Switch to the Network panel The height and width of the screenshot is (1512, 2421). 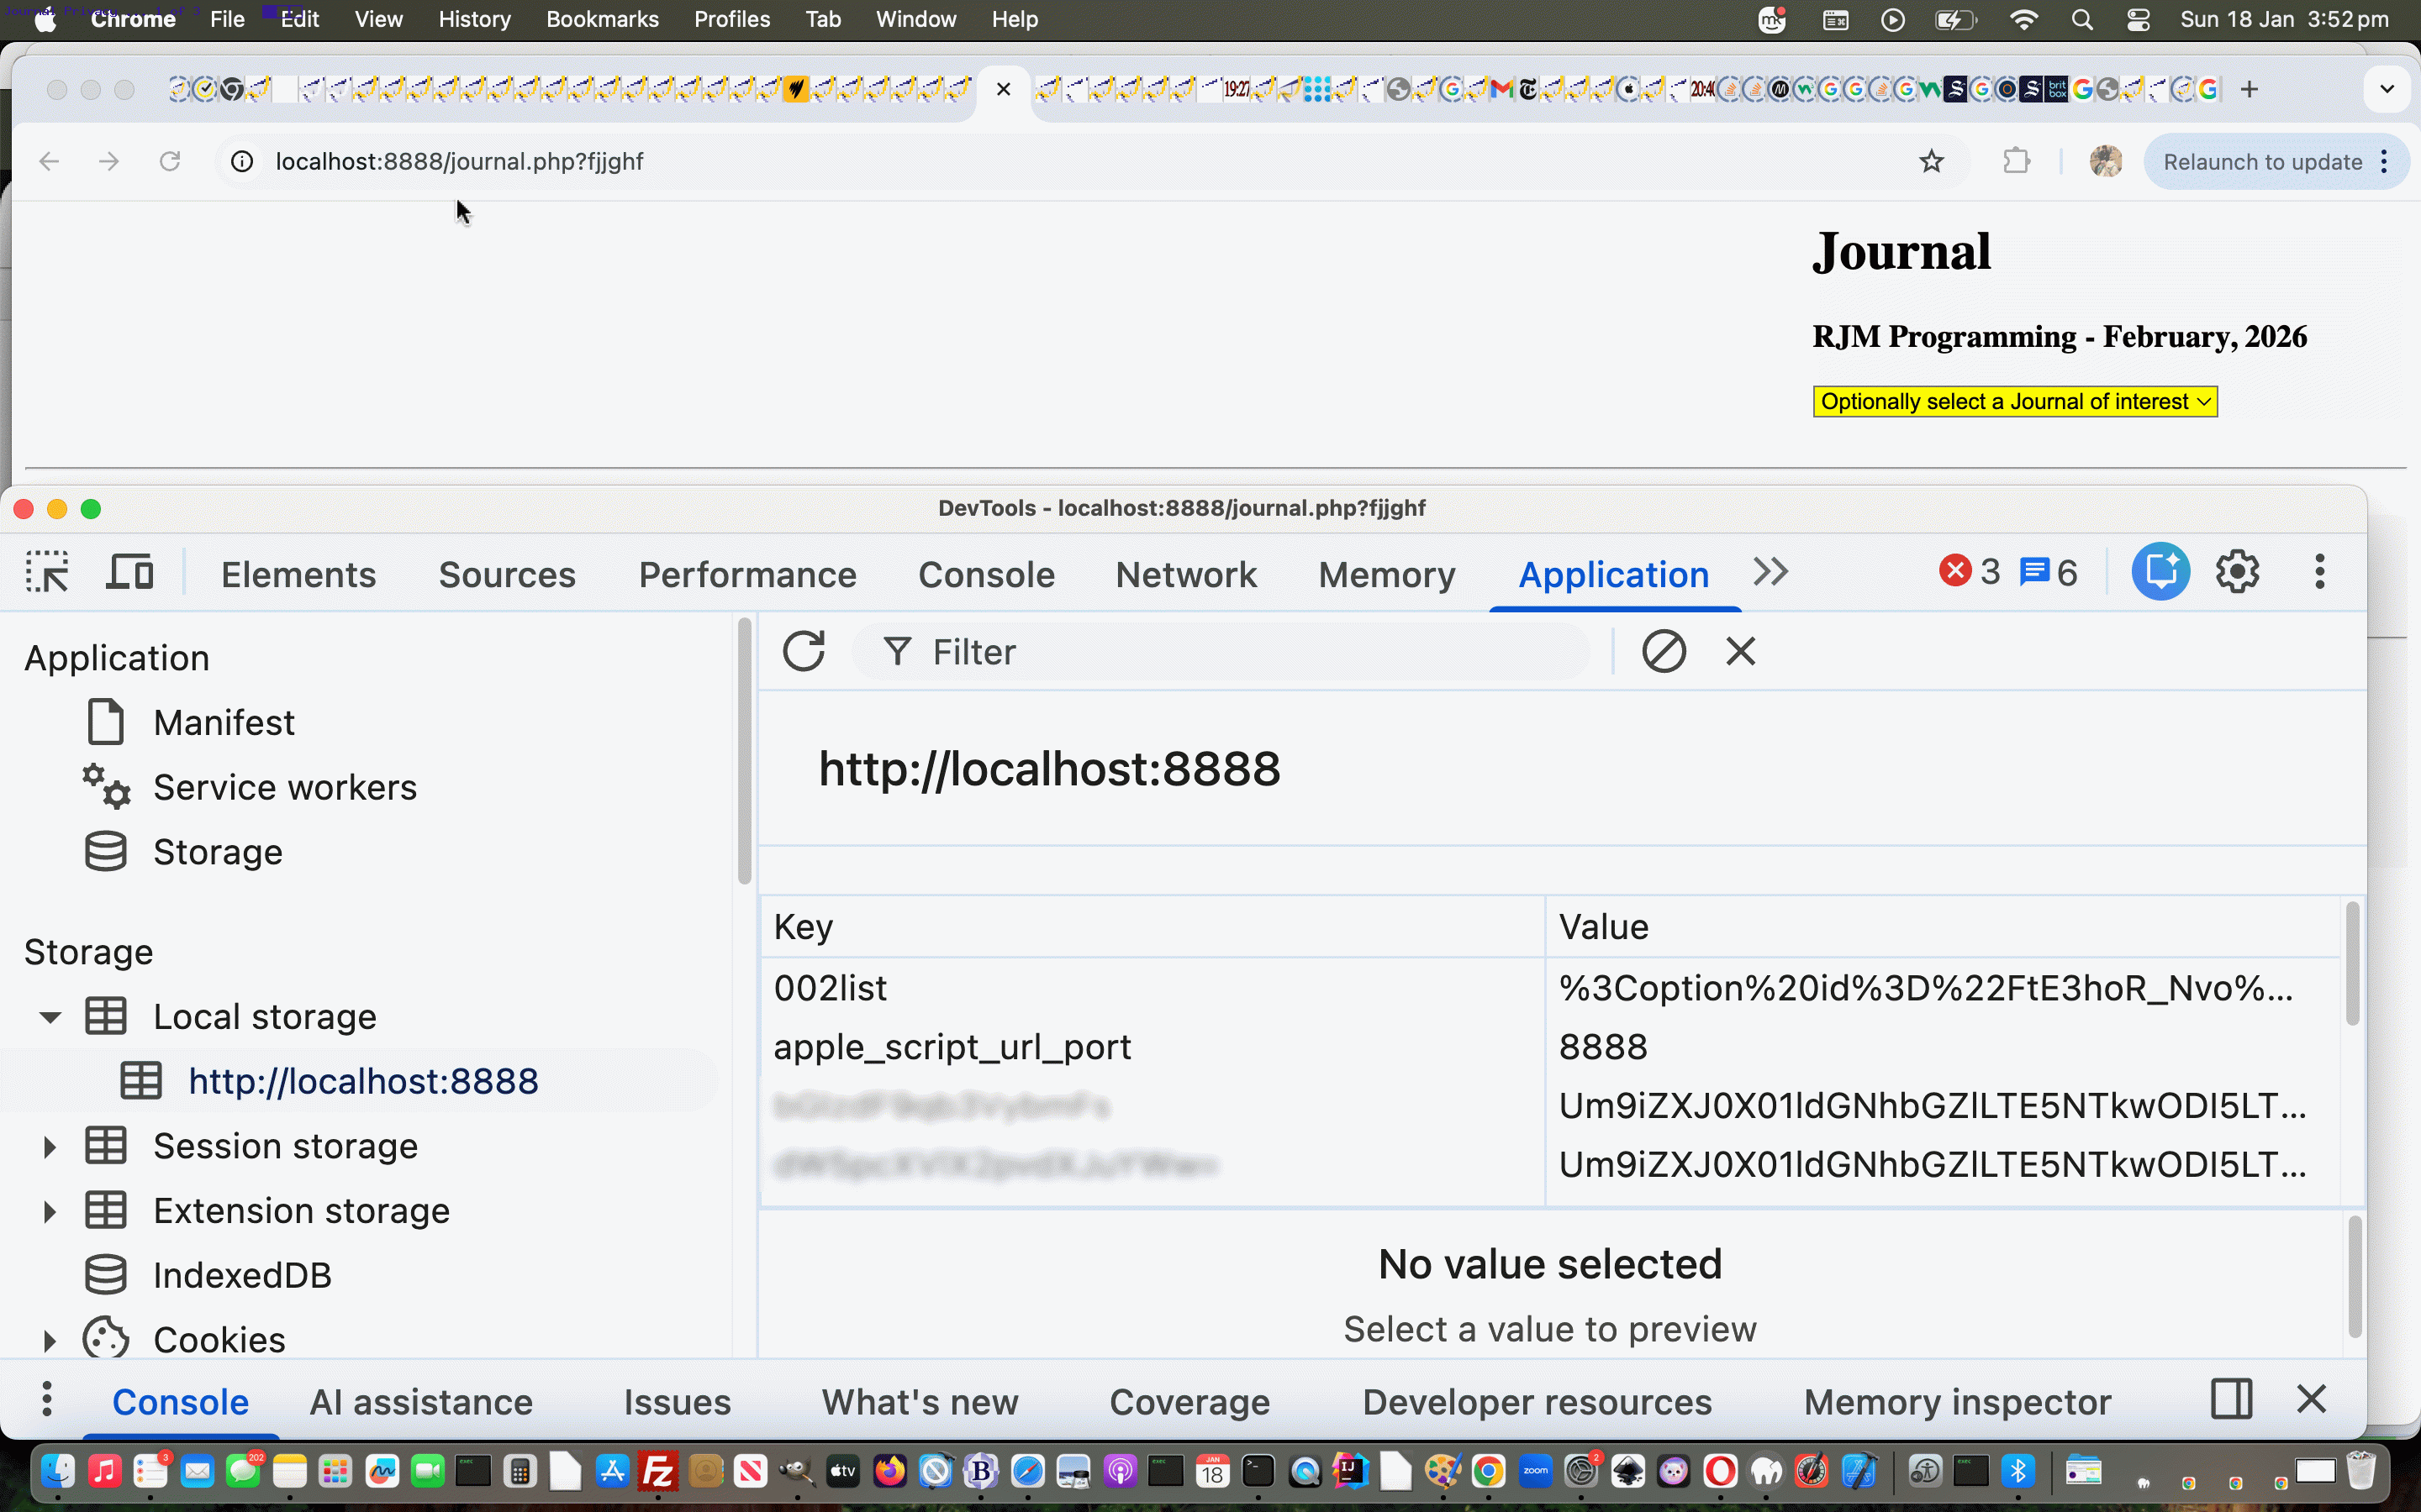point(1185,574)
